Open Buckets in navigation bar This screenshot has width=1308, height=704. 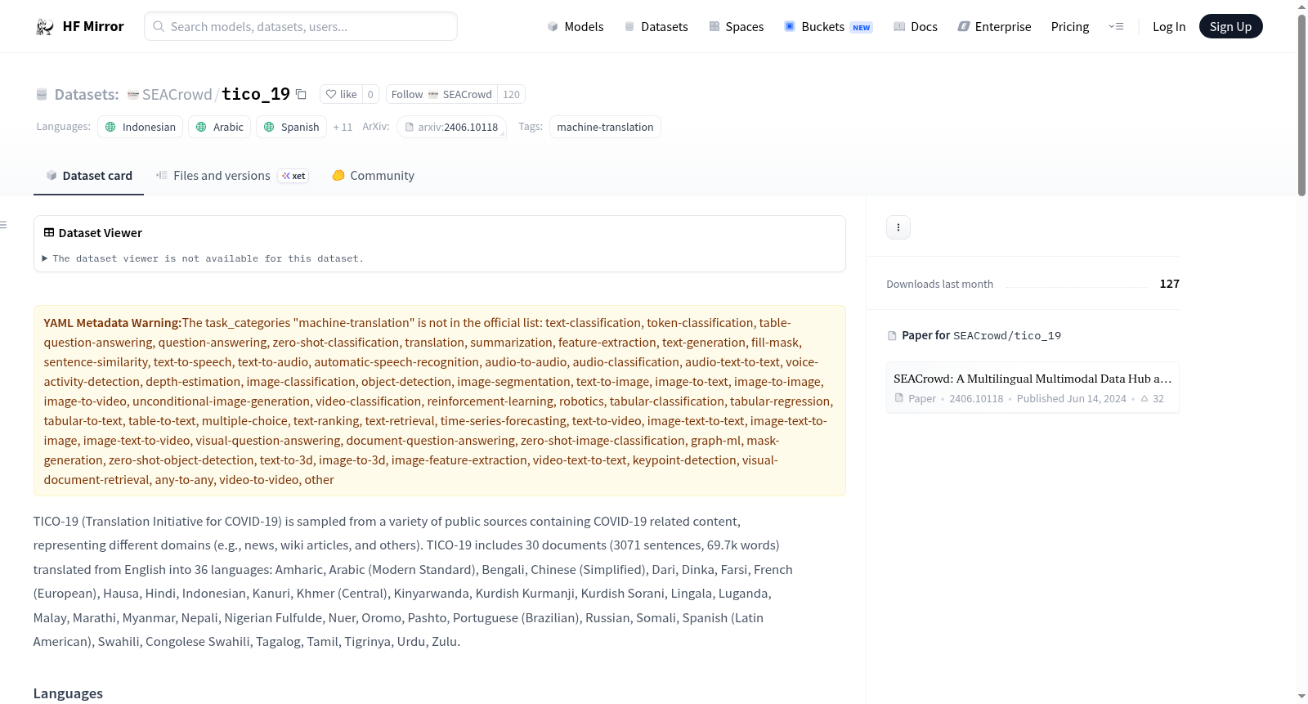tap(828, 27)
